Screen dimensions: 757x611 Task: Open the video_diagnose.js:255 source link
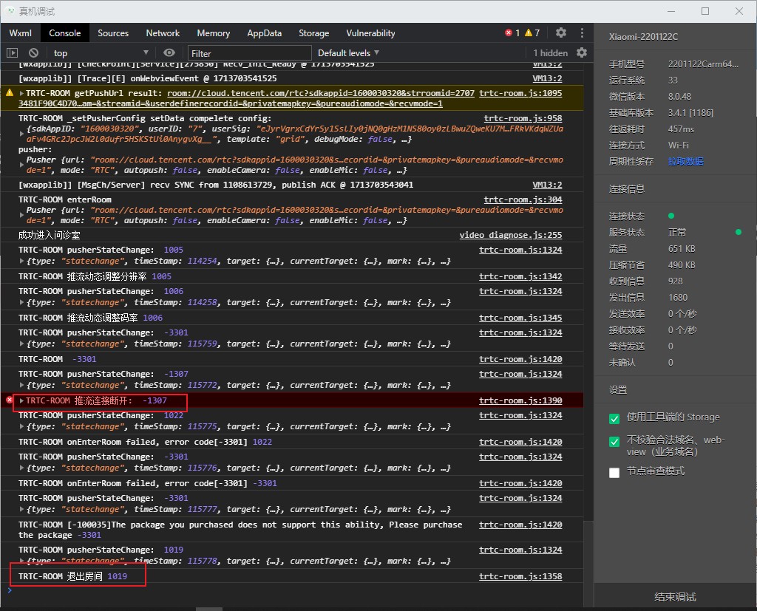(510, 235)
